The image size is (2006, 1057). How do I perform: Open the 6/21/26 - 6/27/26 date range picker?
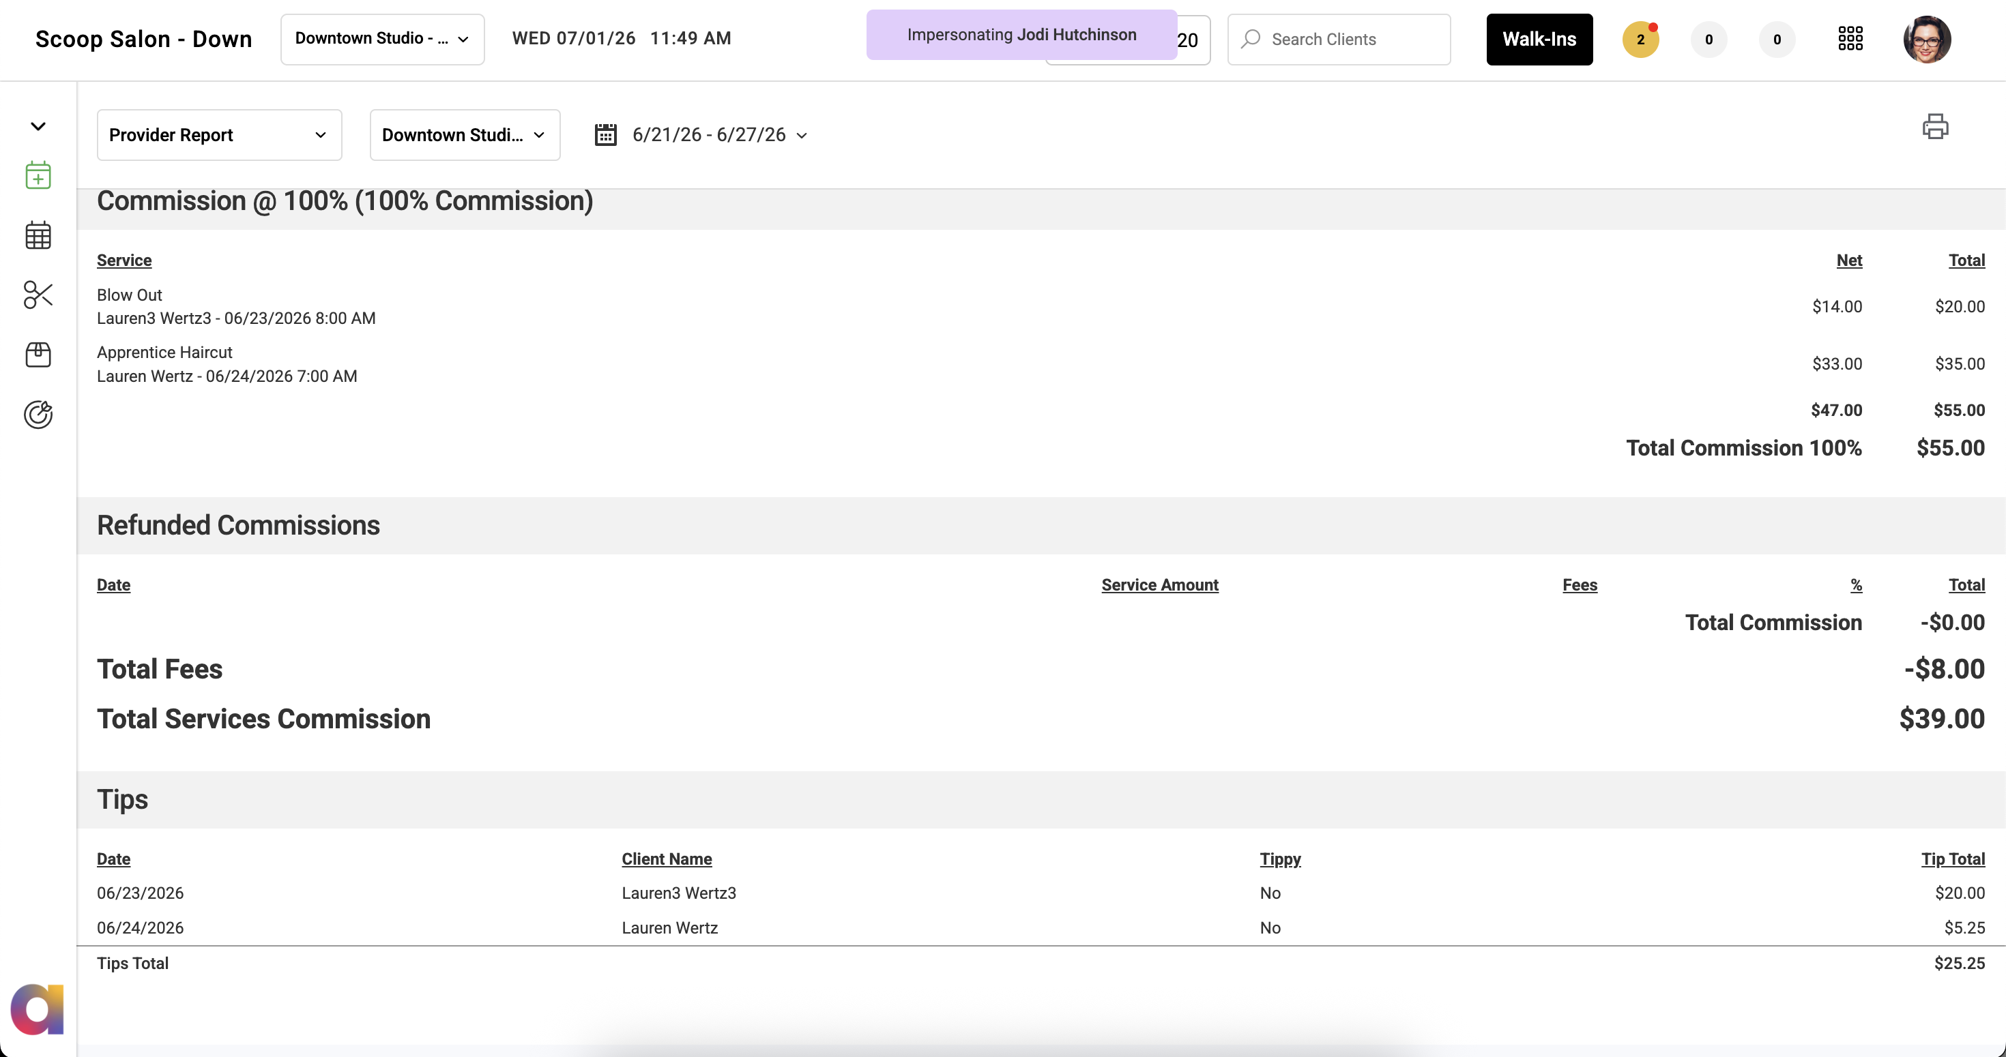720,134
